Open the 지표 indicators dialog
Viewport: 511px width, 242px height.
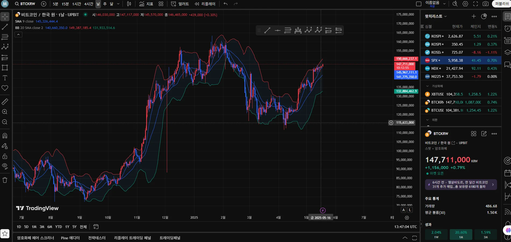[x=146, y=4]
